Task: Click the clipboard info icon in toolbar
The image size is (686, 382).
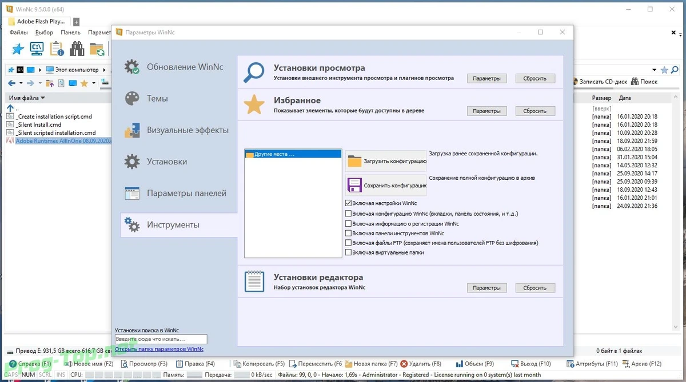Action: click(x=57, y=49)
